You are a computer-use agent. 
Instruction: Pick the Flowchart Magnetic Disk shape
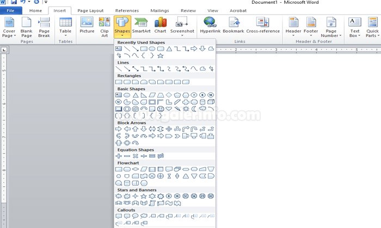(x=127, y=183)
